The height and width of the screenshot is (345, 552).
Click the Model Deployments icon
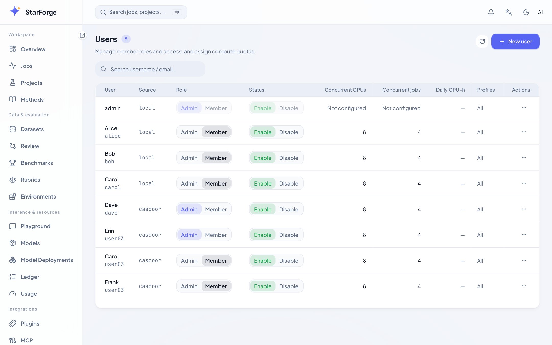[13, 260]
